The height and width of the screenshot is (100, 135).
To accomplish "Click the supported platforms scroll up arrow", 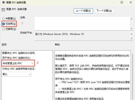I will pos(132,34).
